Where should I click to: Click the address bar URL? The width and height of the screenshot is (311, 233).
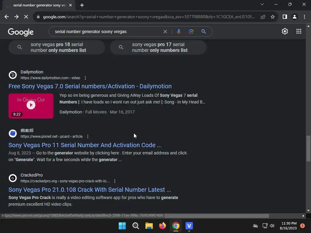[149, 17]
